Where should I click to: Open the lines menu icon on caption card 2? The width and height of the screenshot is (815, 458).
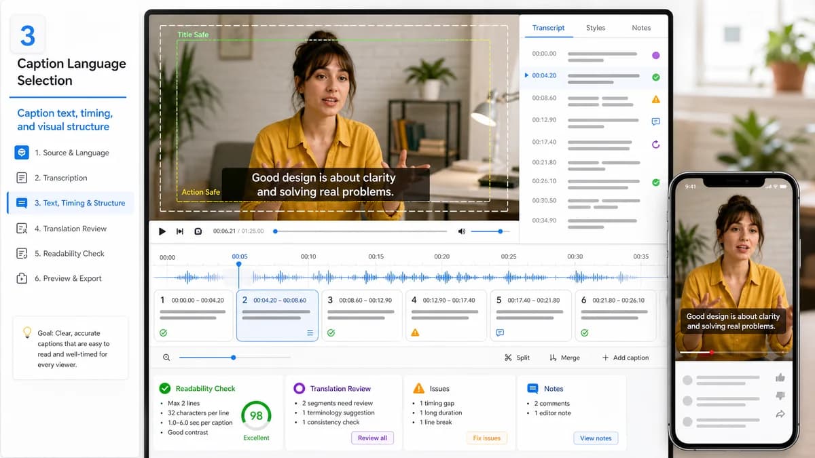[x=310, y=333]
